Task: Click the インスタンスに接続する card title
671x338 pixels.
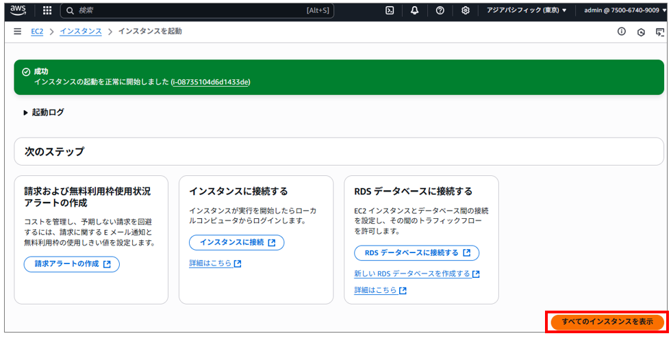Action: click(238, 192)
